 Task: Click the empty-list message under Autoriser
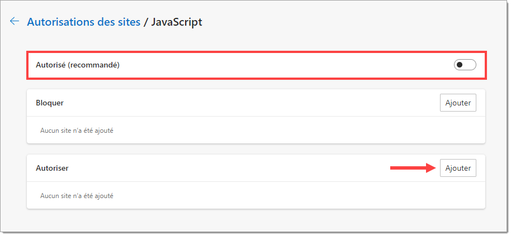pos(77,196)
